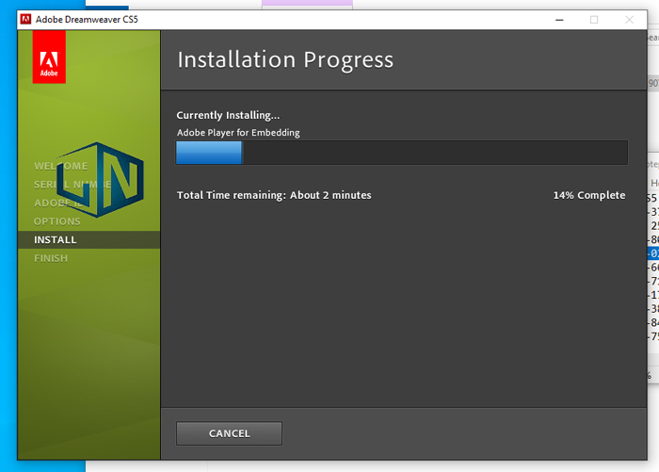Click the '14% Complete' status text
659x472 pixels.
(588, 195)
